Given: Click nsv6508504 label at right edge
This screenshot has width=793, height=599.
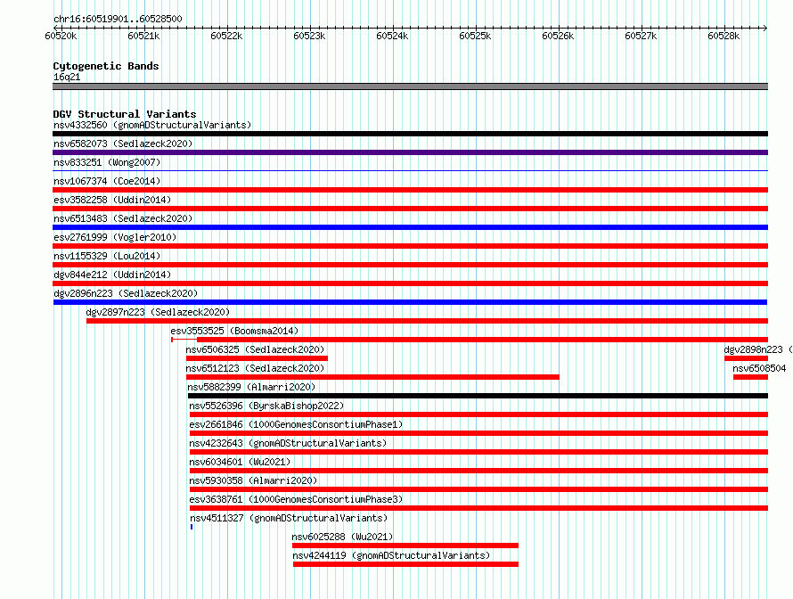Looking at the screenshot, I should pyautogui.click(x=759, y=368).
